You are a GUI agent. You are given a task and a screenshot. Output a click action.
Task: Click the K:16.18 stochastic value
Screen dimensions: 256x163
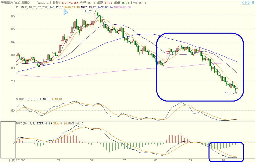(x=45, y=99)
